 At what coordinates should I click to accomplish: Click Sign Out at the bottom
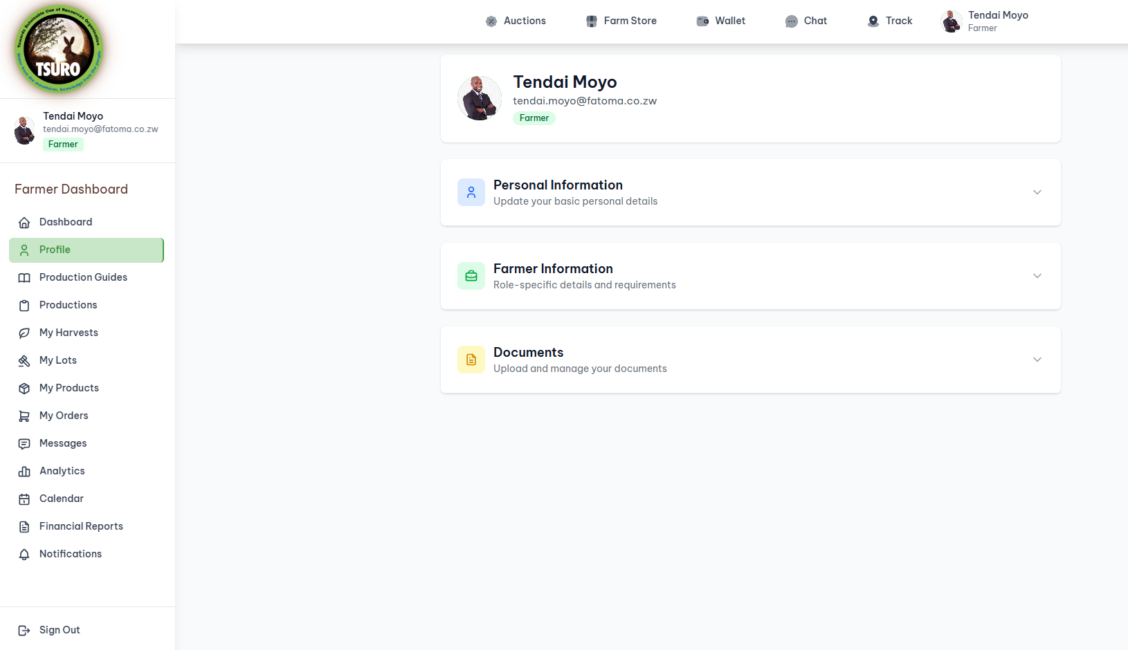[x=60, y=630]
